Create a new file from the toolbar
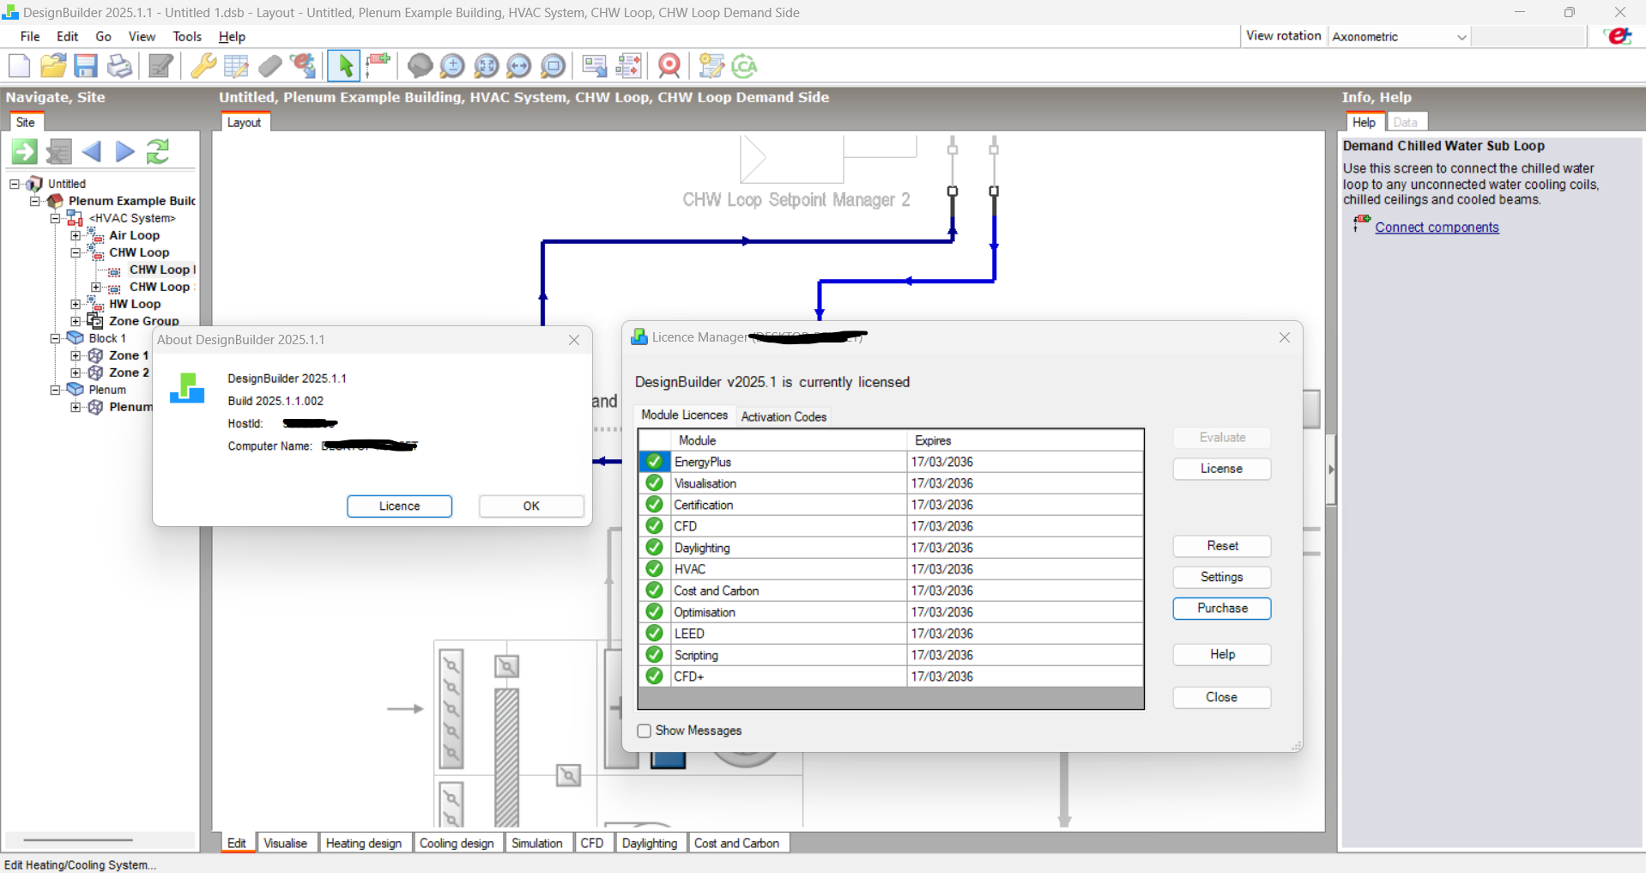Screen dimensions: 1646x873 click(19, 66)
